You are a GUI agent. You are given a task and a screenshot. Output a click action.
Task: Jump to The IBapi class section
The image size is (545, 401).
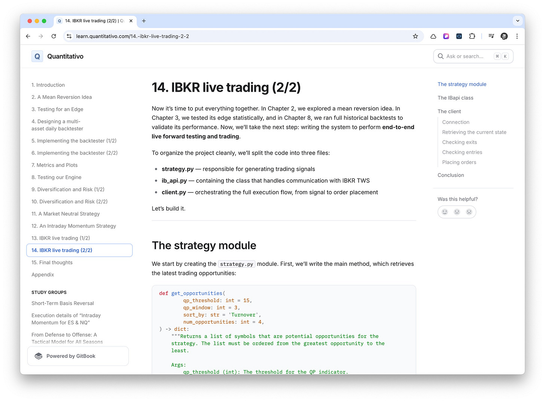coord(456,98)
